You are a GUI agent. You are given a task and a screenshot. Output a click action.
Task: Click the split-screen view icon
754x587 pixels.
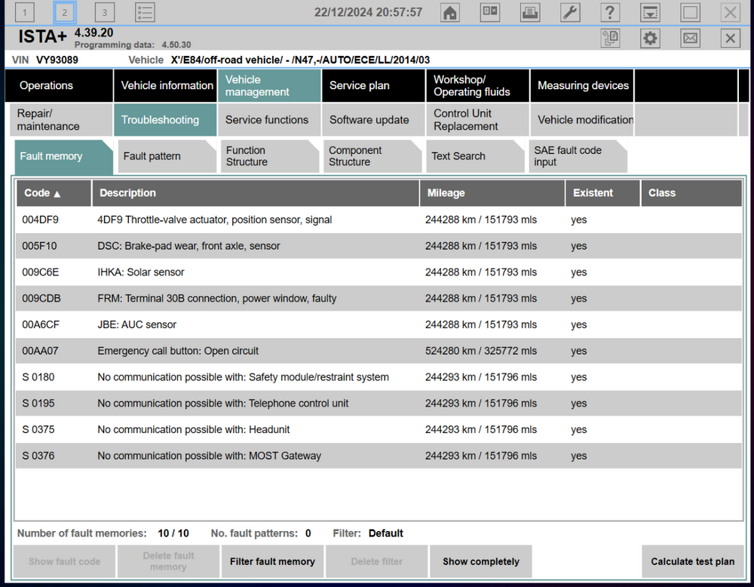coord(490,13)
